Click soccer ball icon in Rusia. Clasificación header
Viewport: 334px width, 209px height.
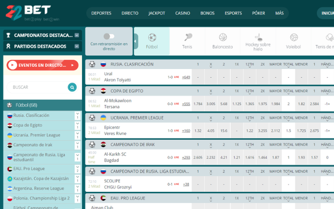point(92,64)
